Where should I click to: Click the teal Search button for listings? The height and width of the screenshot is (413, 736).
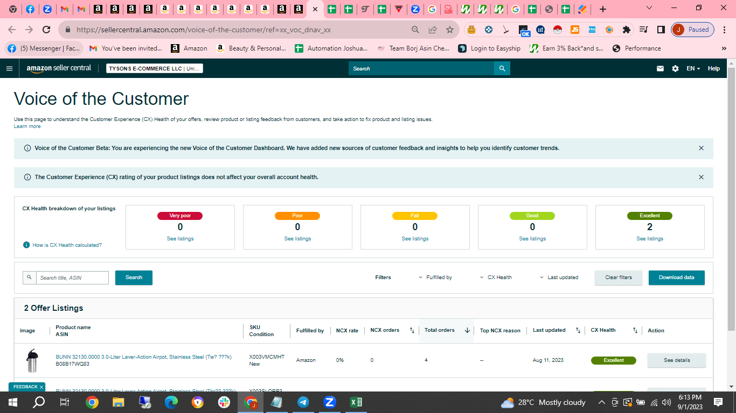[x=134, y=277]
